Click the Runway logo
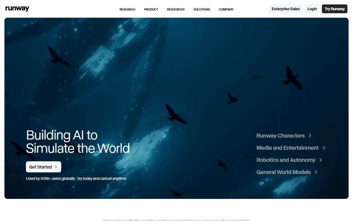This screenshot has width=353, height=221. [x=17, y=9]
